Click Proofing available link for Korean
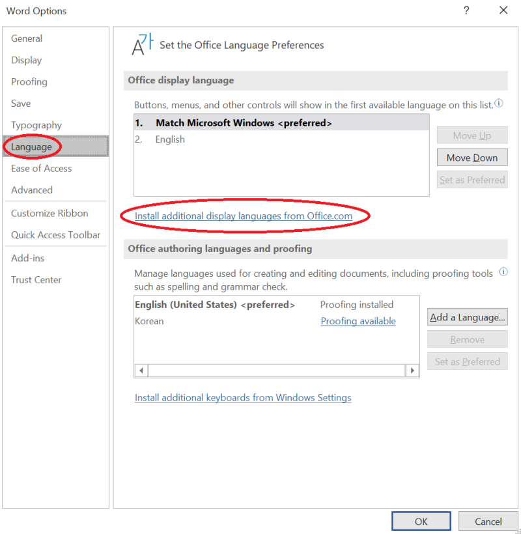The height and width of the screenshot is (534, 521). pos(358,321)
